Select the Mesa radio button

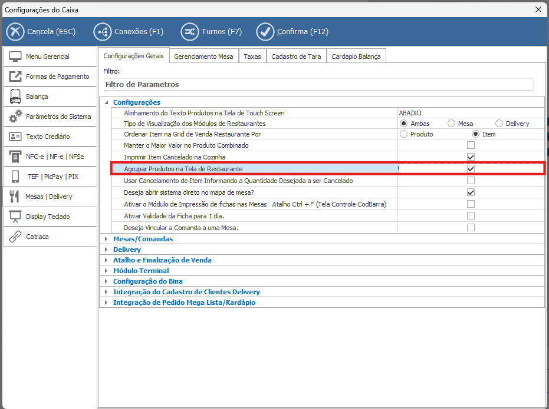click(452, 124)
